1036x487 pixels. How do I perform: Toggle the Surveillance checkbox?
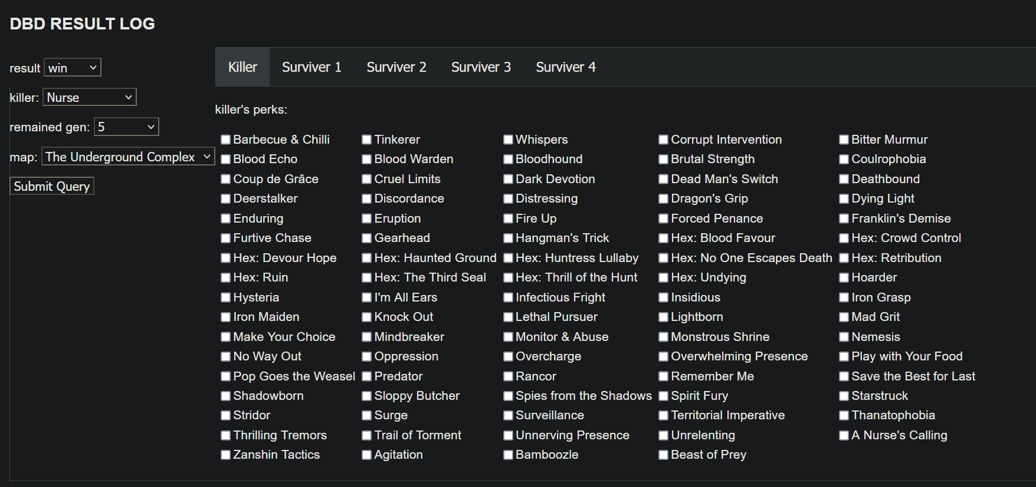[x=508, y=415]
